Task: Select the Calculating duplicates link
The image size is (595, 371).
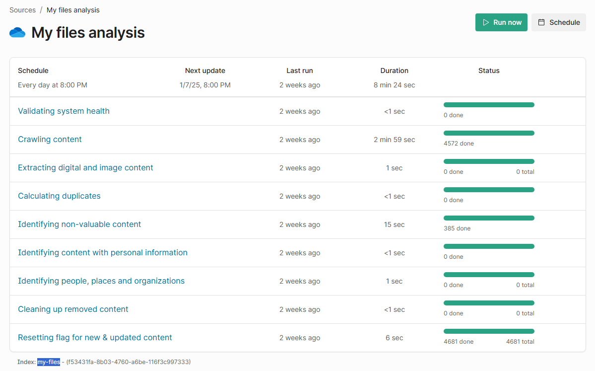Action: click(x=59, y=196)
